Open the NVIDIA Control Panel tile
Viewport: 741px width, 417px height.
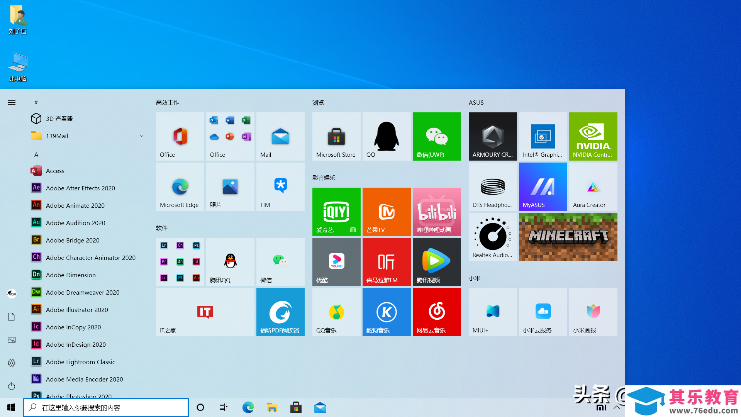593,136
